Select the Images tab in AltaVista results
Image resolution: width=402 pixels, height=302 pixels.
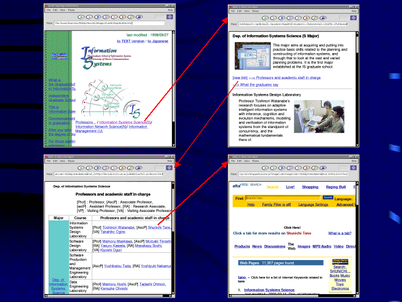point(304,246)
